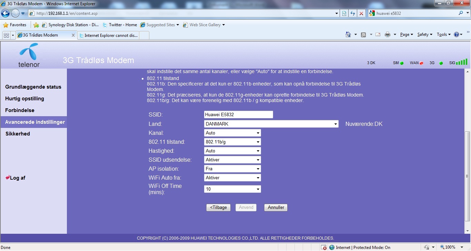Click the SIM green status indicator
Image resolution: width=471 pixels, height=251 pixels.
(x=402, y=63)
